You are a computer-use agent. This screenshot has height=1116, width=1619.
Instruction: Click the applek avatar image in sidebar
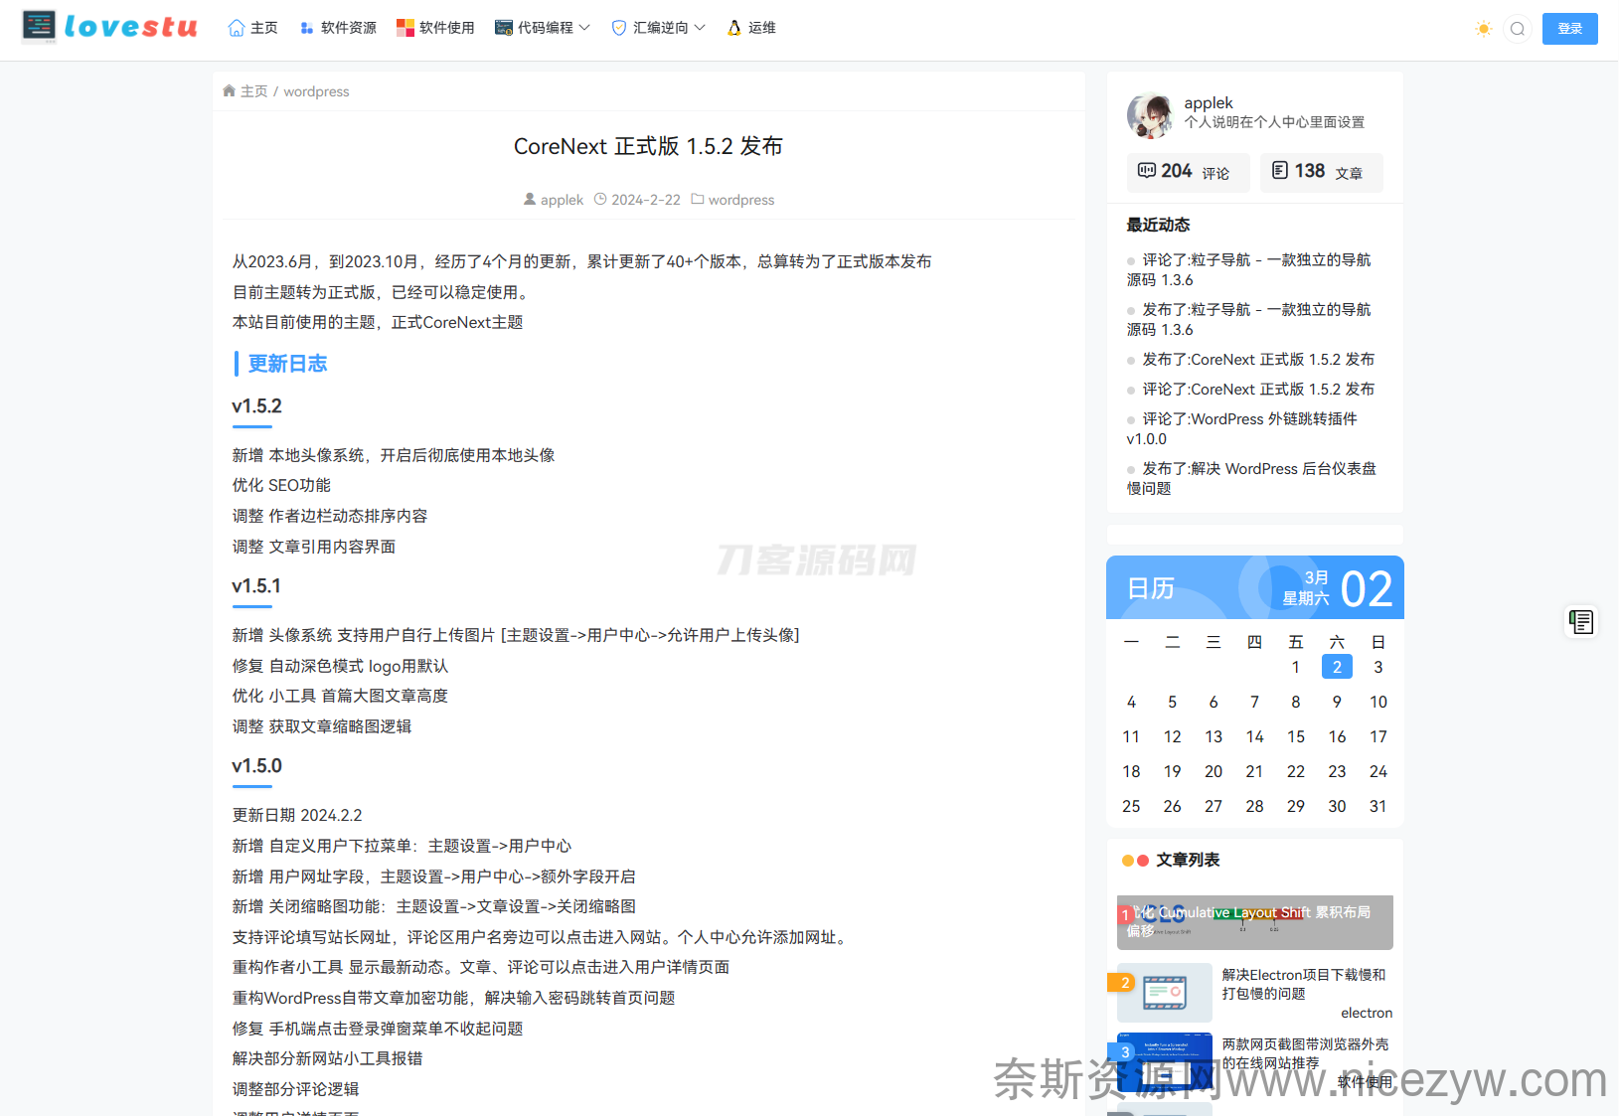click(1150, 115)
